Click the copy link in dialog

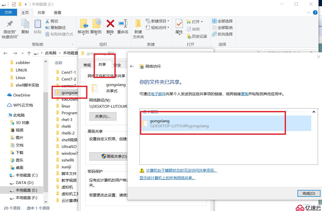pyautogui.click(x=245, y=94)
